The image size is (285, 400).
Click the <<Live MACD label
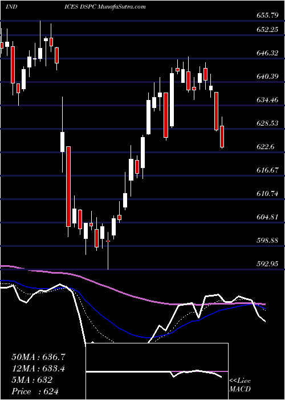coord(240,385)
